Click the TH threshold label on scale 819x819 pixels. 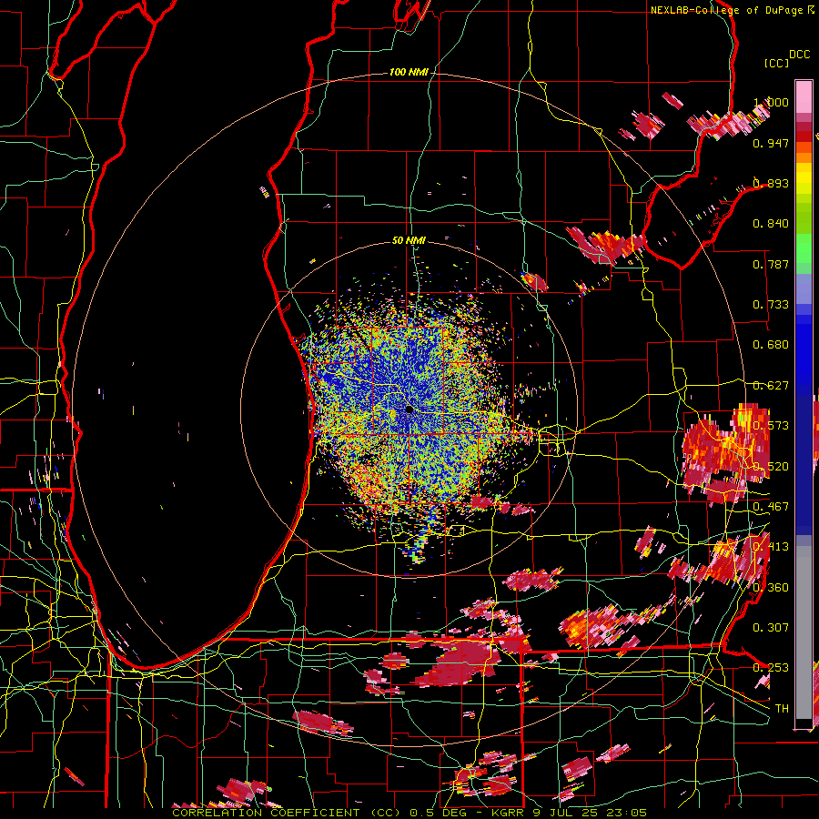[x=782, y=709]
